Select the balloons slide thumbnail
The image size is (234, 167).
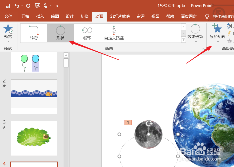click(x=34, y=62)
